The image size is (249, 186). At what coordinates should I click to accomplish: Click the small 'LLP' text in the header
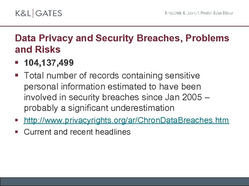coord(231,13)
